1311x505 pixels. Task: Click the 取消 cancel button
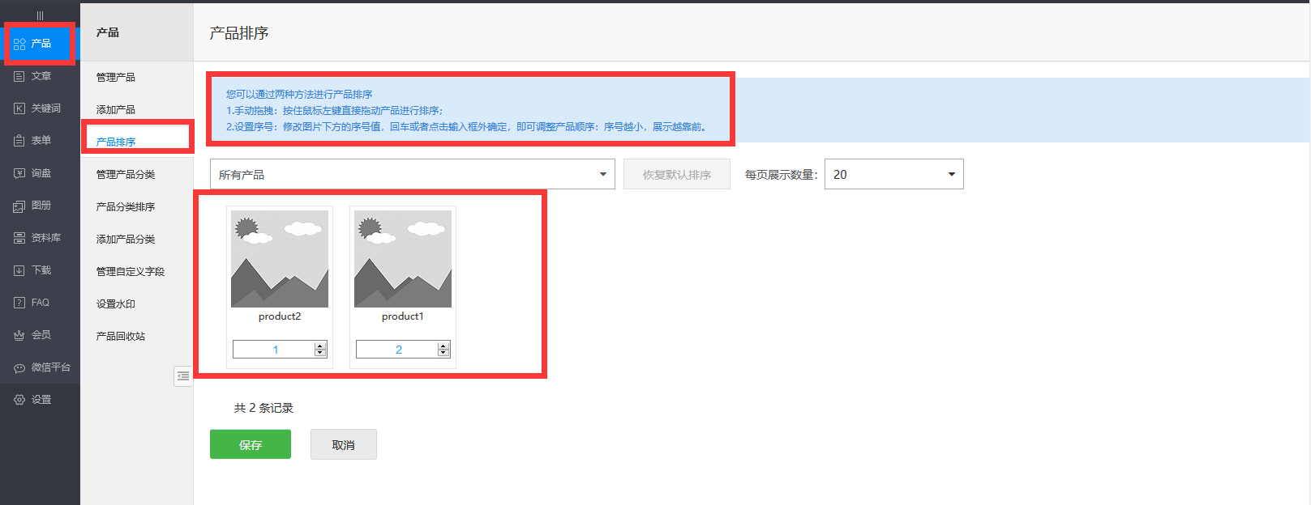click(343, 444)
